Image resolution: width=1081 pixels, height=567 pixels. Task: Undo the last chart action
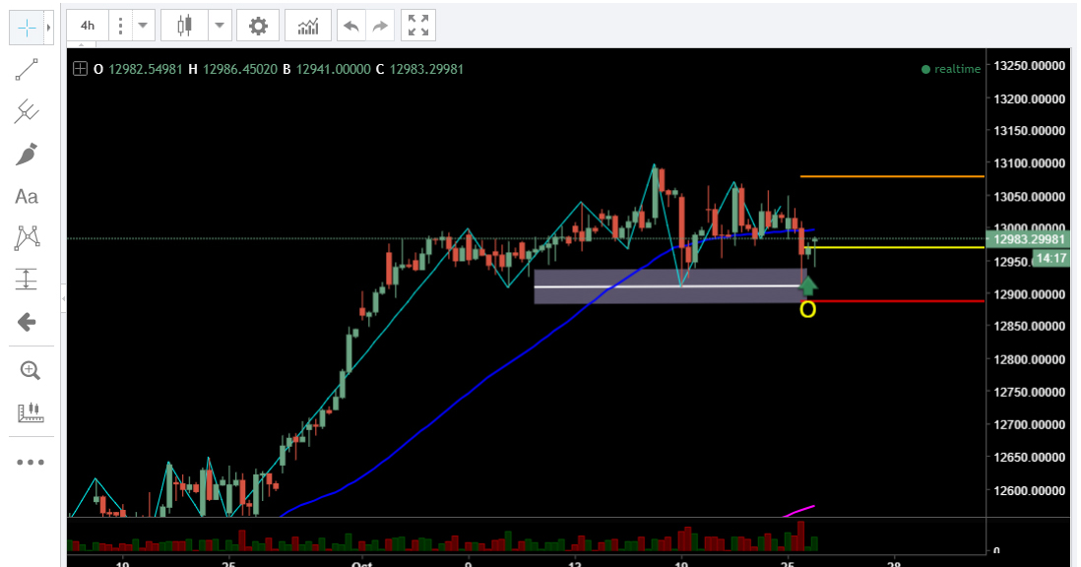pos(351,25)
